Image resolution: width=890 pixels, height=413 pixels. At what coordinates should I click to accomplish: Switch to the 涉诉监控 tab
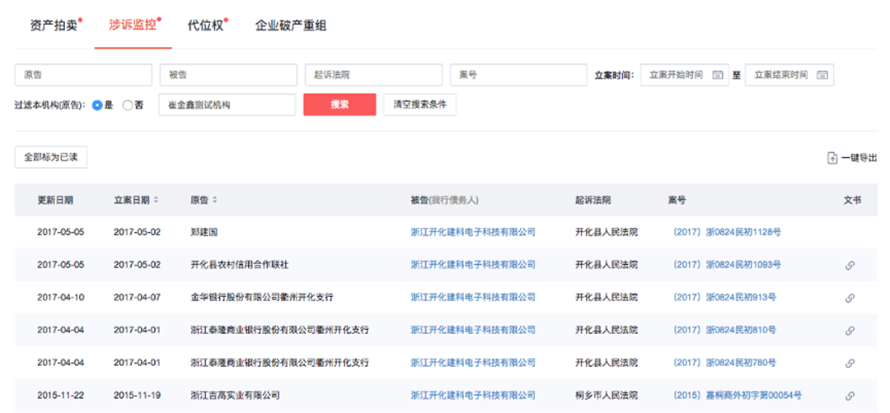133,26
